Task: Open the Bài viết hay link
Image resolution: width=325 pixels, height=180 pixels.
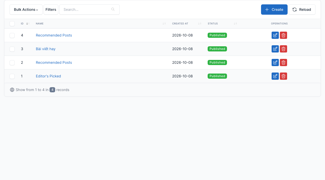Action: pos(46,49)
